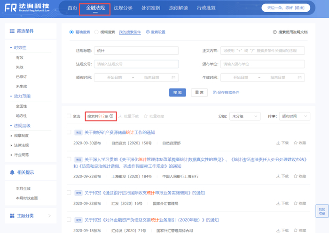This screenshot has height=233, width=329.
Task: Tick the 全选 checkbox
Action: tap(69, 116)
